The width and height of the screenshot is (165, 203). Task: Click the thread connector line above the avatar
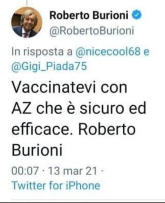point(27,3)
